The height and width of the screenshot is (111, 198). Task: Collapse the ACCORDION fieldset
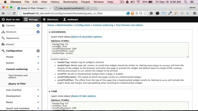coord(57,32)
